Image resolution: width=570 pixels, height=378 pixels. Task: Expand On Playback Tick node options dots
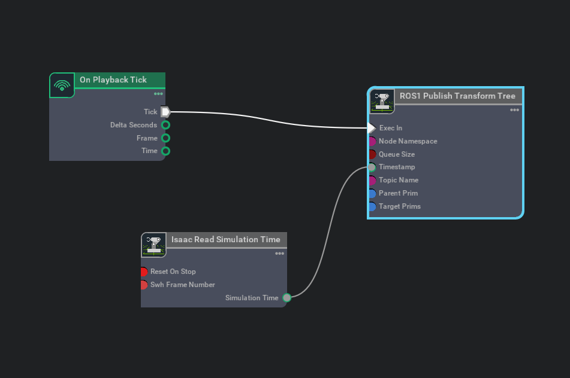(x=158, y=94)
